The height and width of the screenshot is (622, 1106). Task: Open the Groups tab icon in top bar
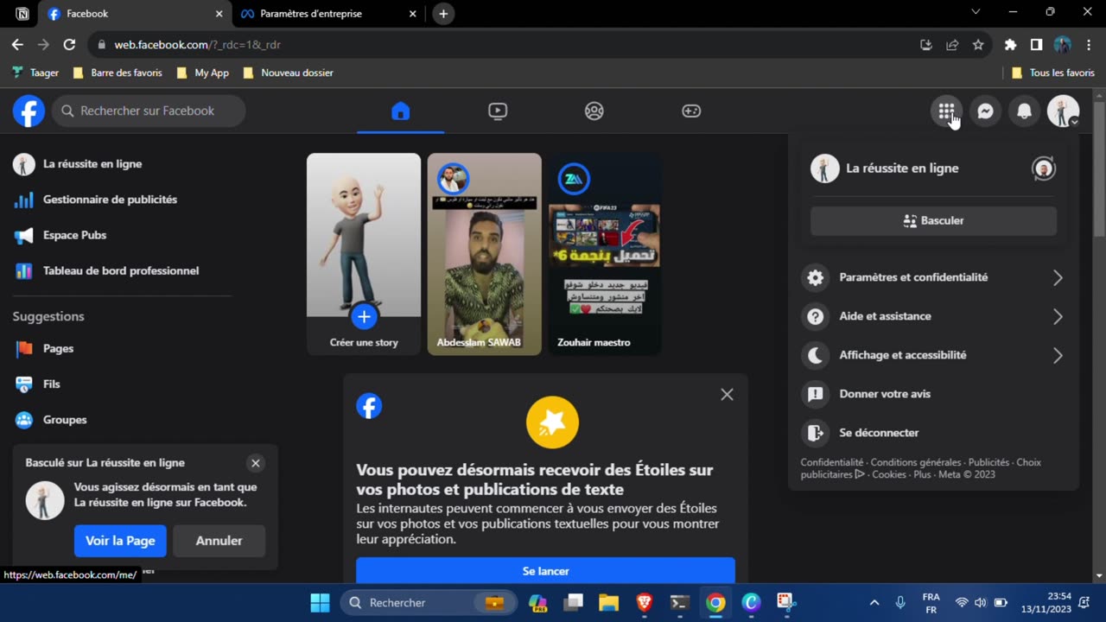point(594,111)
